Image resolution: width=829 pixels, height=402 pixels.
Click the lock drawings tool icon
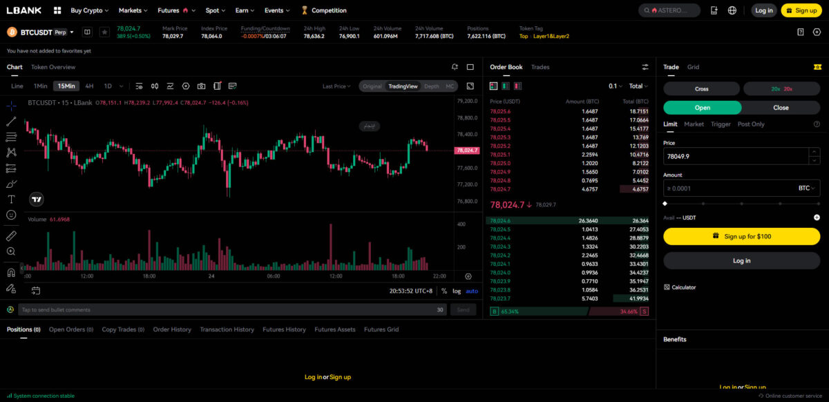[x=11, y=288]
